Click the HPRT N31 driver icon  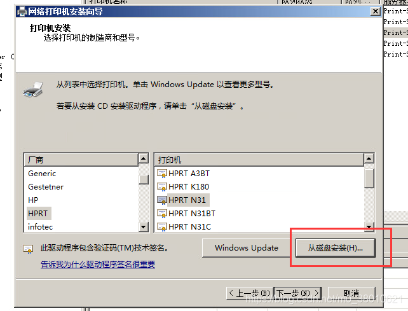coord(162,200)
